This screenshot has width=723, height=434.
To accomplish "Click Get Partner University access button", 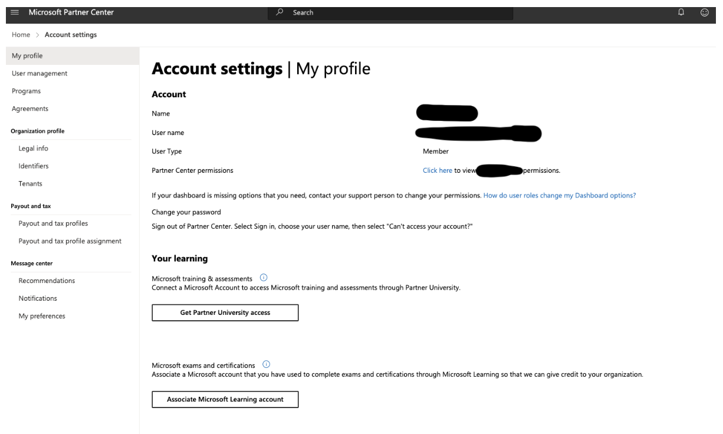I will click(225, 313).
